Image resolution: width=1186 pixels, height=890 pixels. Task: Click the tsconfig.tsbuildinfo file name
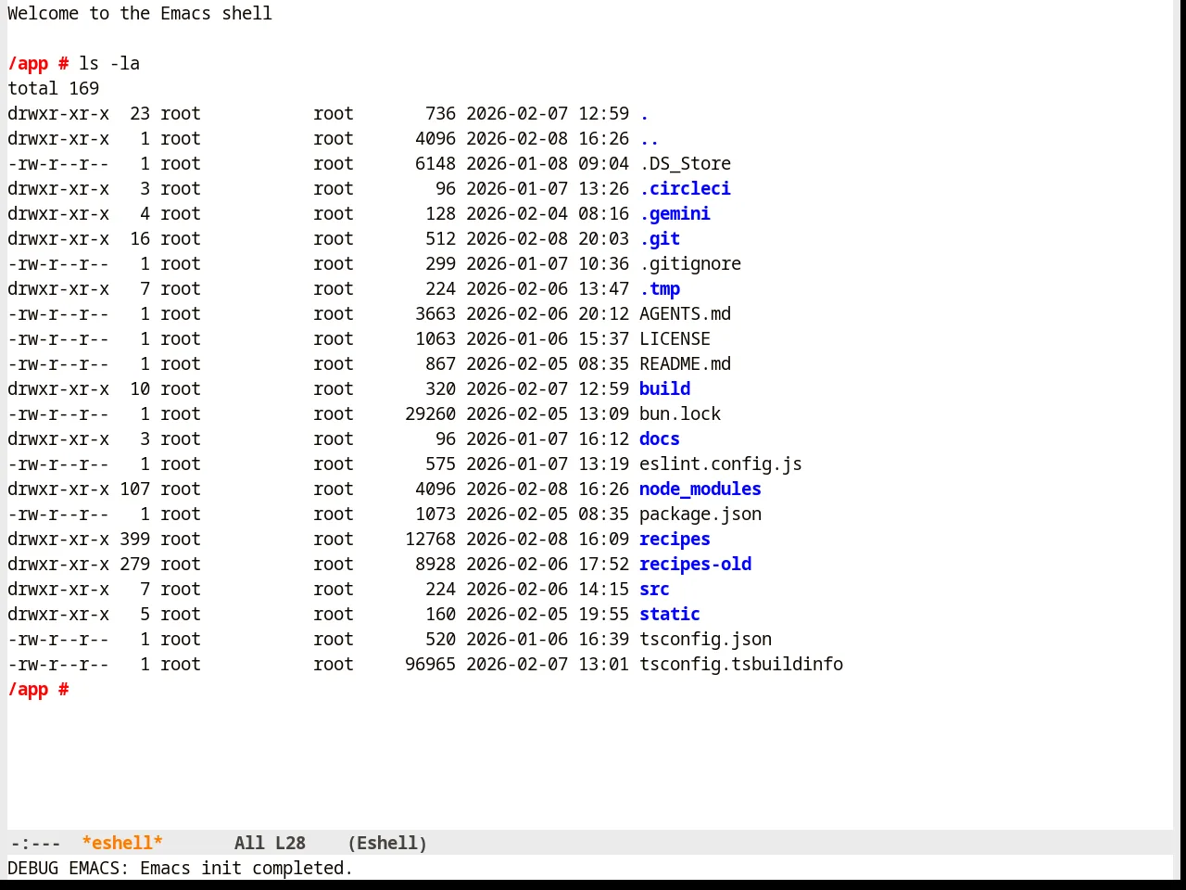point(741,665)
